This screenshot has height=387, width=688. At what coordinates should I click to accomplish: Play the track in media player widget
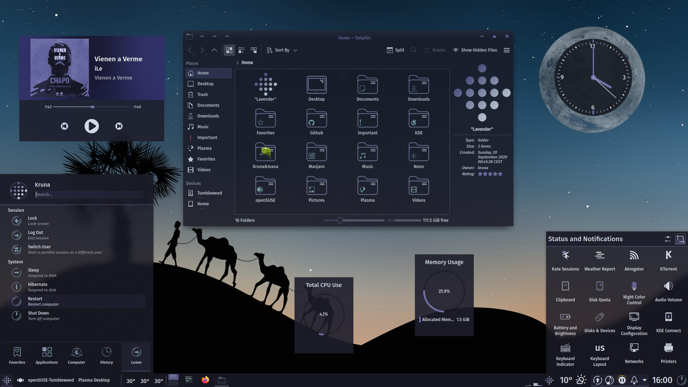(91, 126)
